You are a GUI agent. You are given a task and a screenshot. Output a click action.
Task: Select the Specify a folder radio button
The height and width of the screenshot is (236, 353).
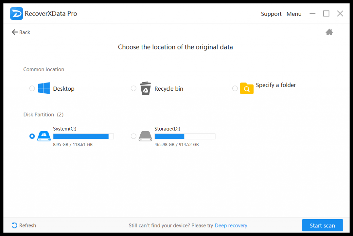tap(235, 88)
